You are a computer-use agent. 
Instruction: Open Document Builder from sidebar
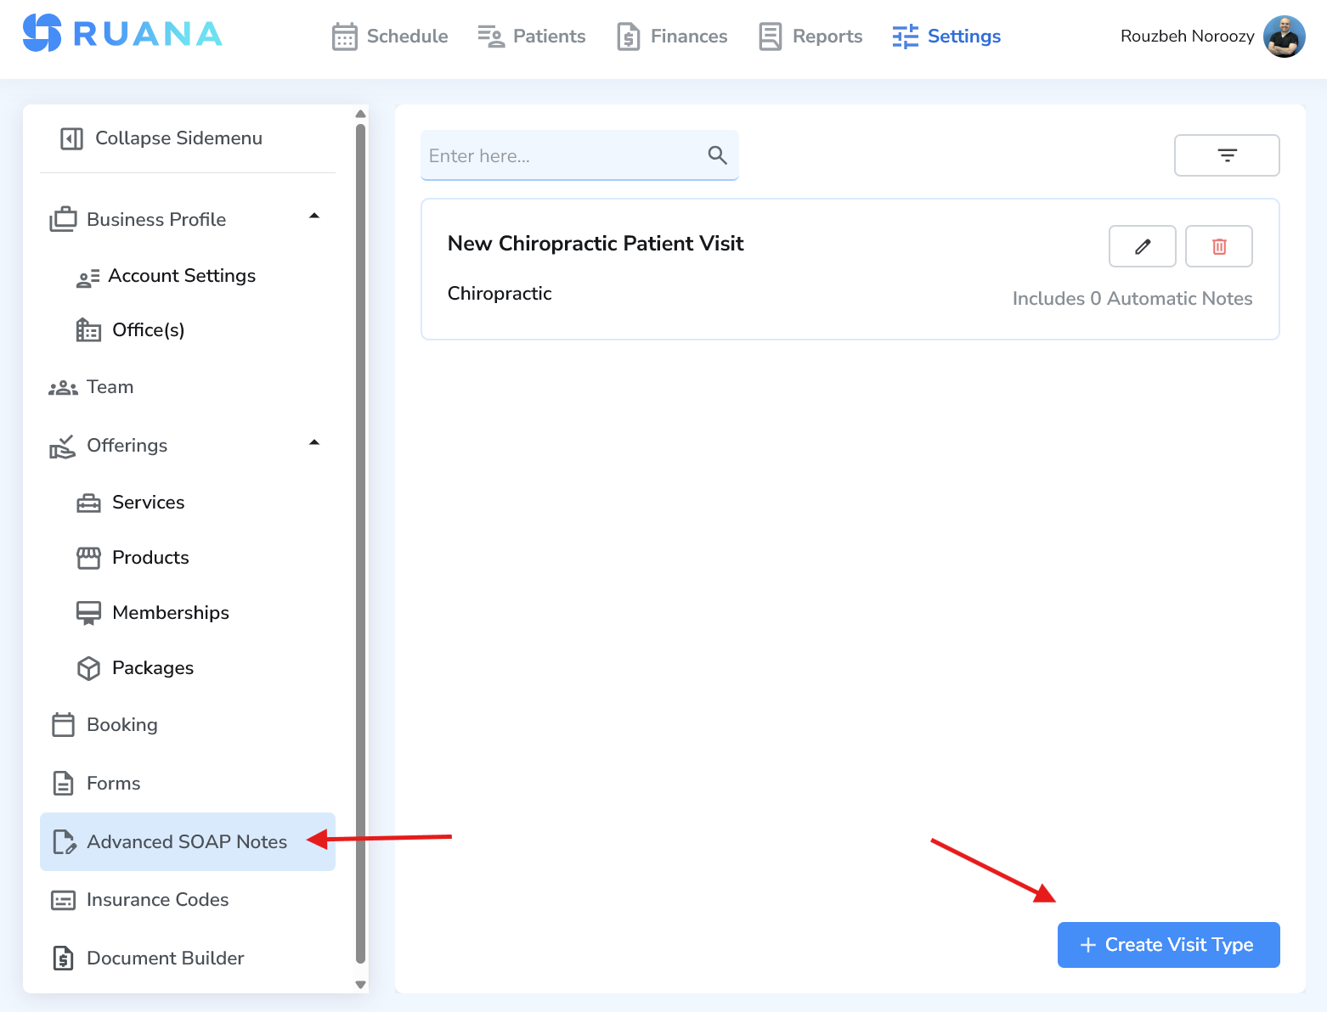165,958
